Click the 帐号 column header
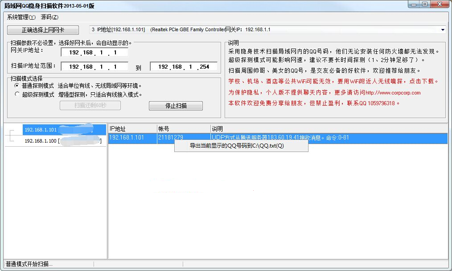 pos(184,128)
